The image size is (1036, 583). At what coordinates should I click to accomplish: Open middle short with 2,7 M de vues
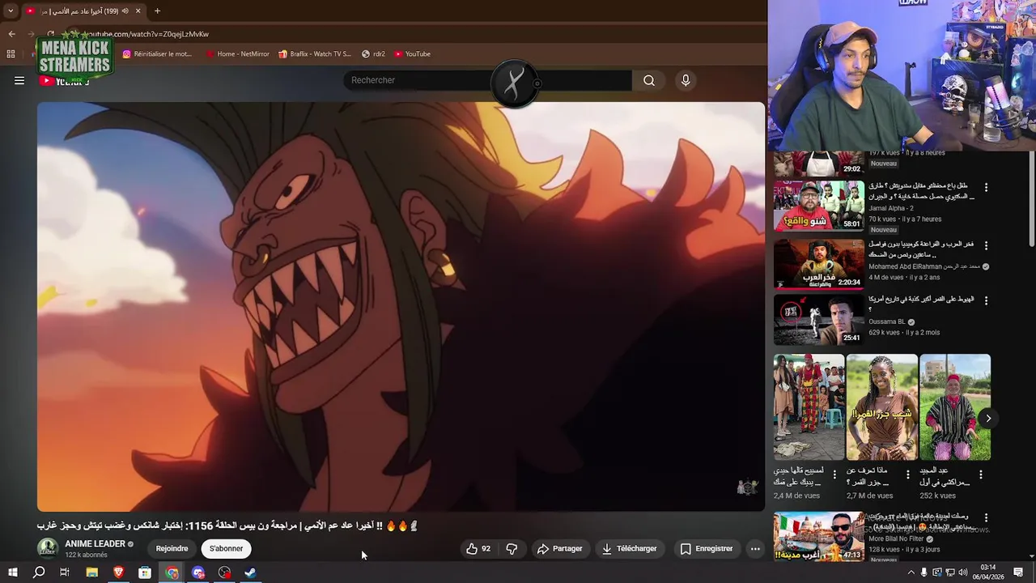pyautogui.click(x=881, y=407)
